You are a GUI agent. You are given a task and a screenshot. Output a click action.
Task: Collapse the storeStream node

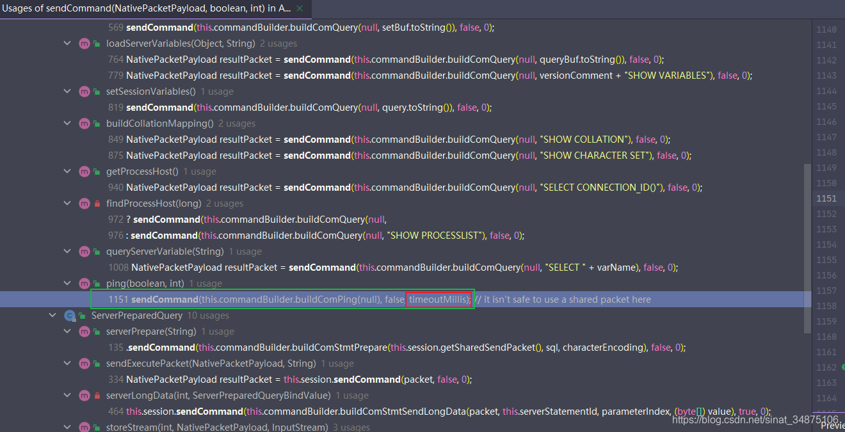click(67, 427)
